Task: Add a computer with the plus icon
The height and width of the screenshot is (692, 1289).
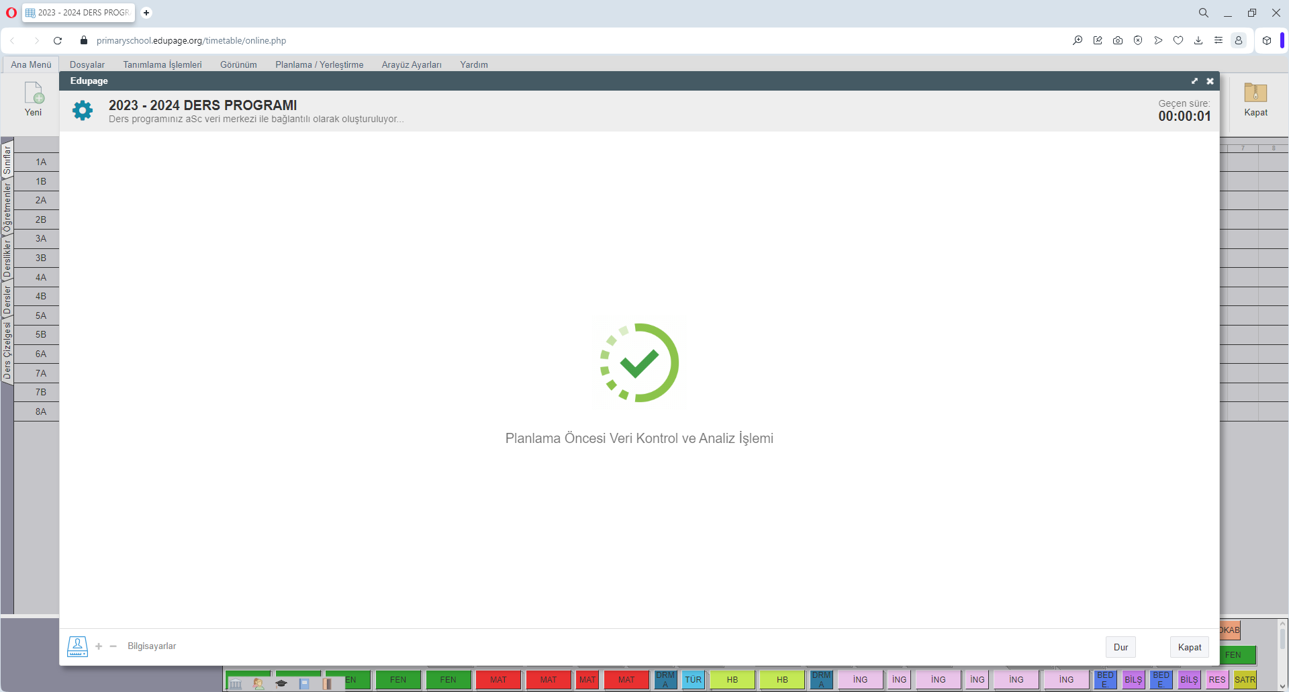Action: [x=99, y=646]
